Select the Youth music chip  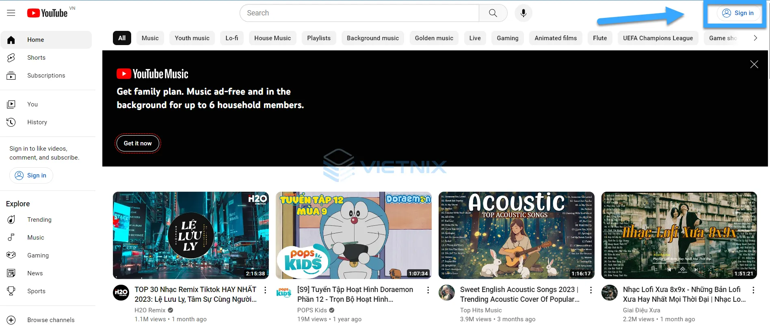pyautogui.click(x=192, y=38)
